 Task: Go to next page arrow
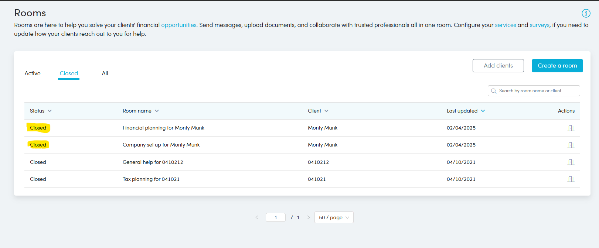[309, 217]
